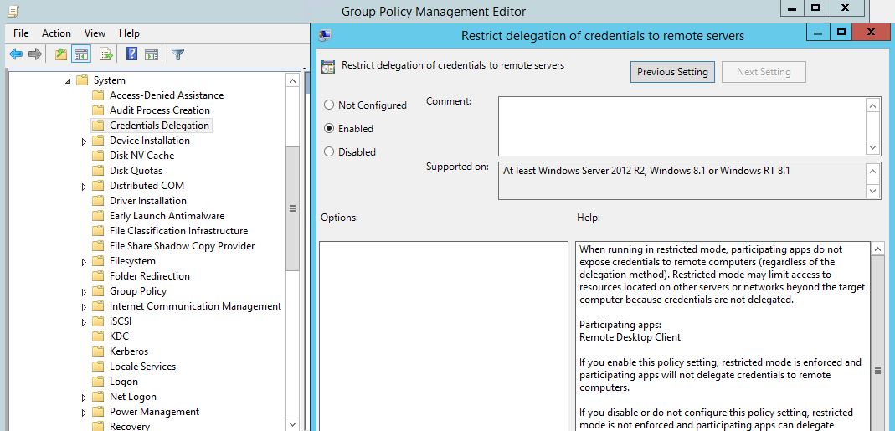Open the Help toolbar icon
Viewport: 895px width, 431px height.
coord(131,54)
